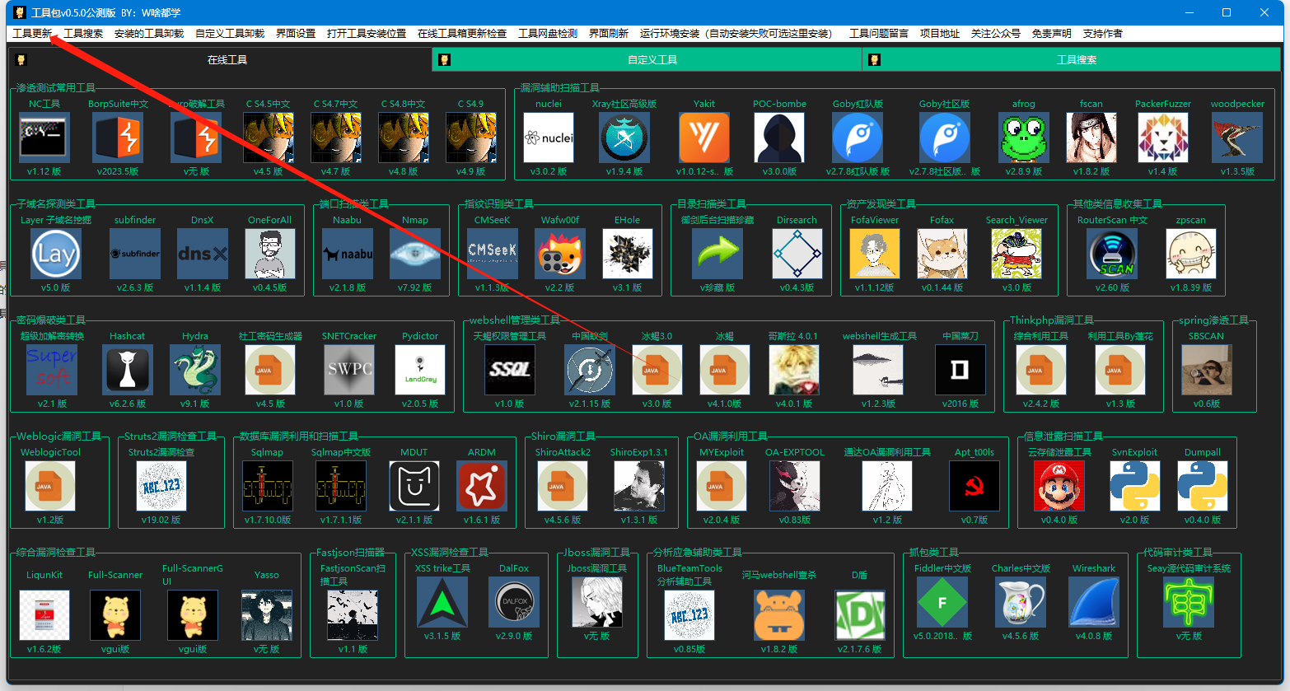Open the afrog frog icon
Viewport: 1290px width, 691px height.
1024,138
